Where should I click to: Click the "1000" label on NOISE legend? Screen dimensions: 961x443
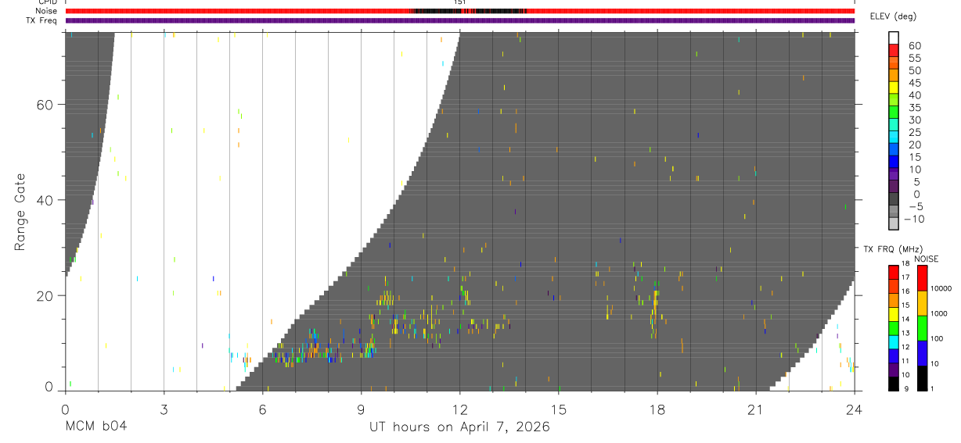click(x=939, y=313)
